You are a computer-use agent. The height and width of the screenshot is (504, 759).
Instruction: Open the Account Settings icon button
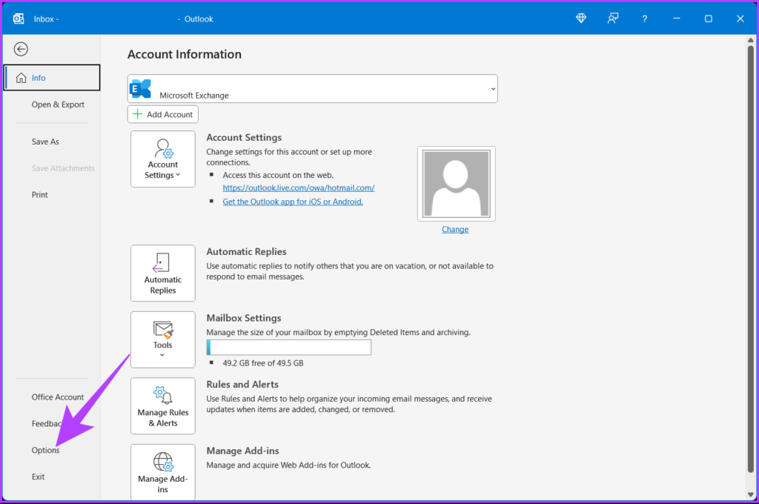click(x=163, y=159)
